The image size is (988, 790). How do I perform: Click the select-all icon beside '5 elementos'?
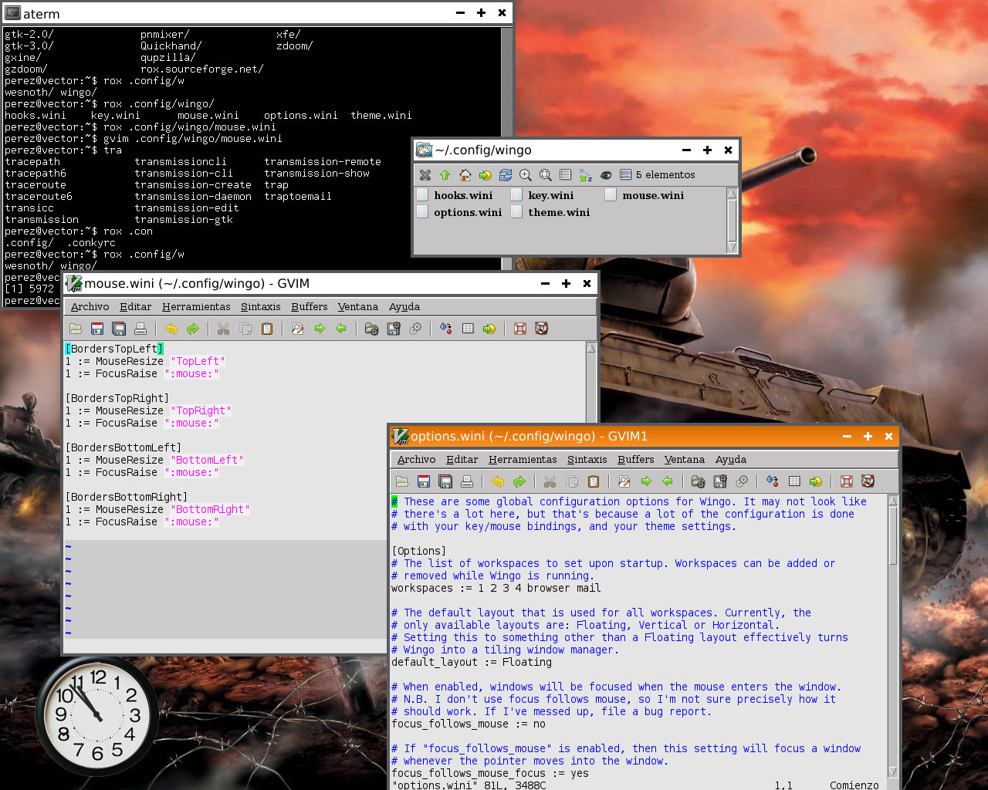click(x=626, y=175)
